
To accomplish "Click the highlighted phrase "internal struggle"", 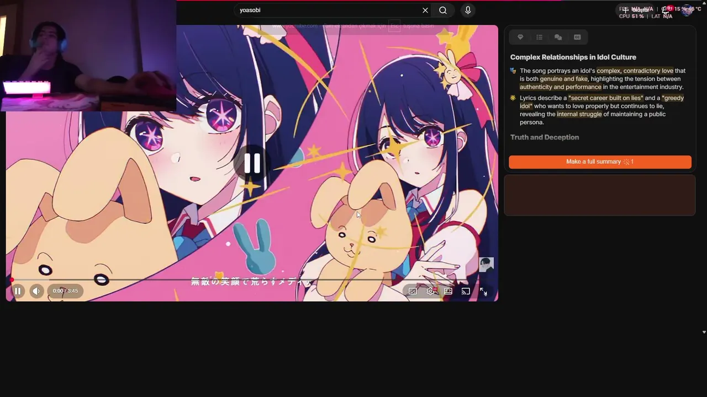I will click(579, 114).
